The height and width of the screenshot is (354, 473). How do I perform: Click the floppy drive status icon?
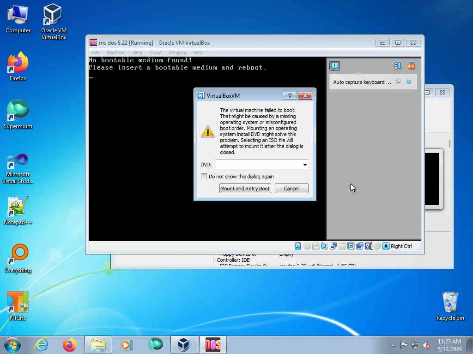pyautogui.click(x=315, y=246)
